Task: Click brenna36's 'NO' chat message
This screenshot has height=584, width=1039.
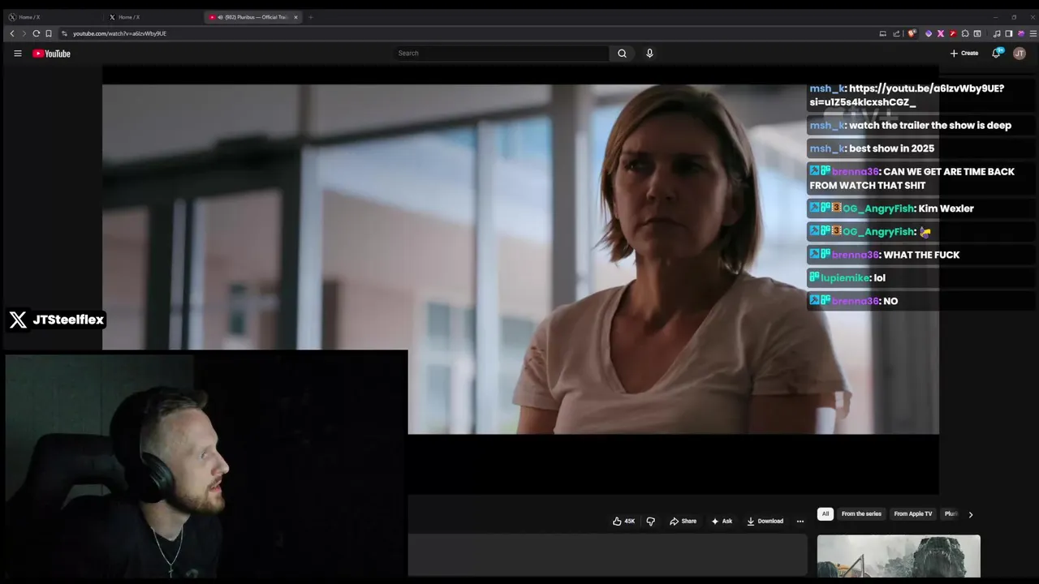Action: (x=890, y=301)
